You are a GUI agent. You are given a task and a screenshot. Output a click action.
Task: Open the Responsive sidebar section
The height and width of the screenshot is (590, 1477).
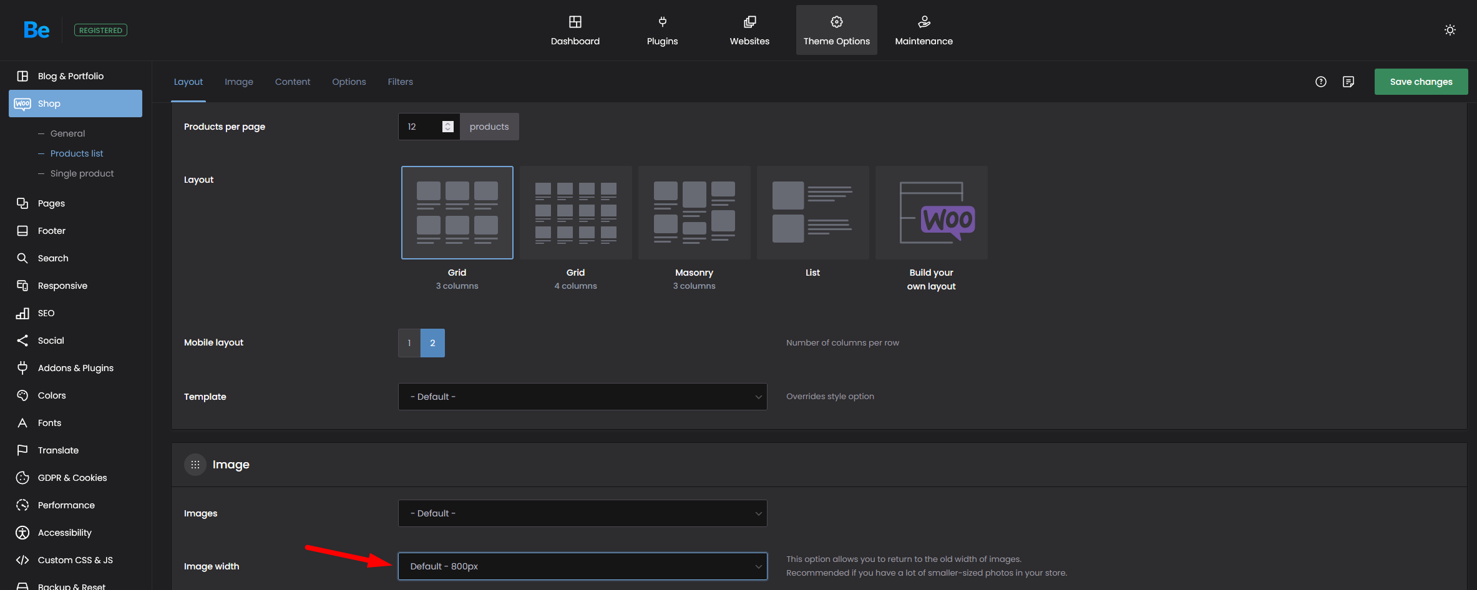click(x=76, y=286)
